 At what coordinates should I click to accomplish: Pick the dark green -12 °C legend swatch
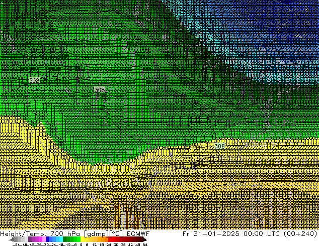tap(65, 239)
